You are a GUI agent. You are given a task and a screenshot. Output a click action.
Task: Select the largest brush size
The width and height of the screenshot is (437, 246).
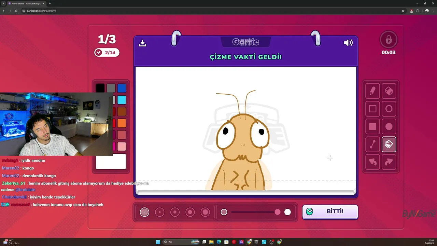click(205, 212)
